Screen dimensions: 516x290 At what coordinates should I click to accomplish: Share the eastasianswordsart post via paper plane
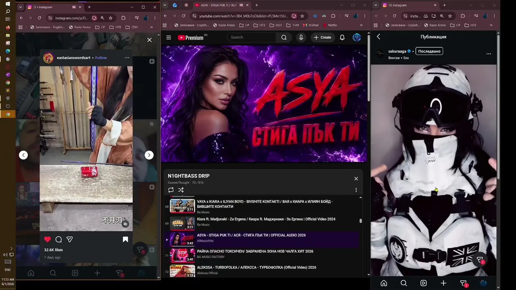[70, 239]
